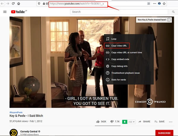Open more actions ellipsis beside SAVE

pyautogui.click(x=171, y=122)
